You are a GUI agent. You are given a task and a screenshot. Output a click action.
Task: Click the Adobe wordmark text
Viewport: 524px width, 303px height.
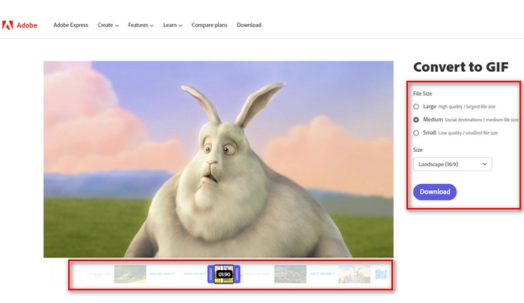pos(27,25)
